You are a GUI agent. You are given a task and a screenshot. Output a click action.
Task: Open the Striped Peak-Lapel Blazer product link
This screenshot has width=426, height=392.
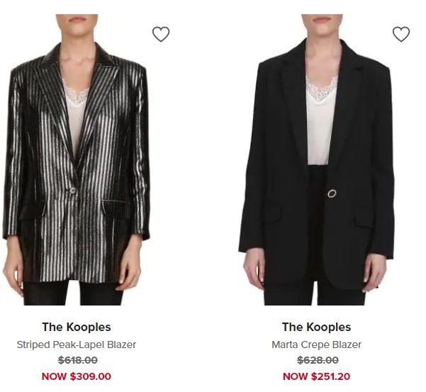coord(77,345)
